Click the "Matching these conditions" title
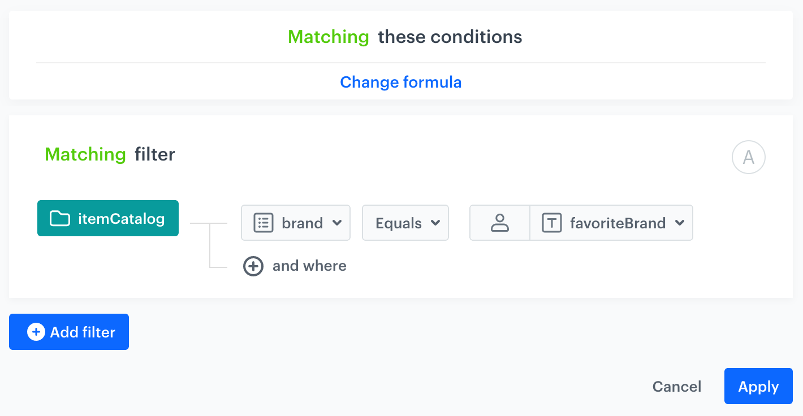The image size is (803, 416). pyautogui.click(x=404, y=36)
